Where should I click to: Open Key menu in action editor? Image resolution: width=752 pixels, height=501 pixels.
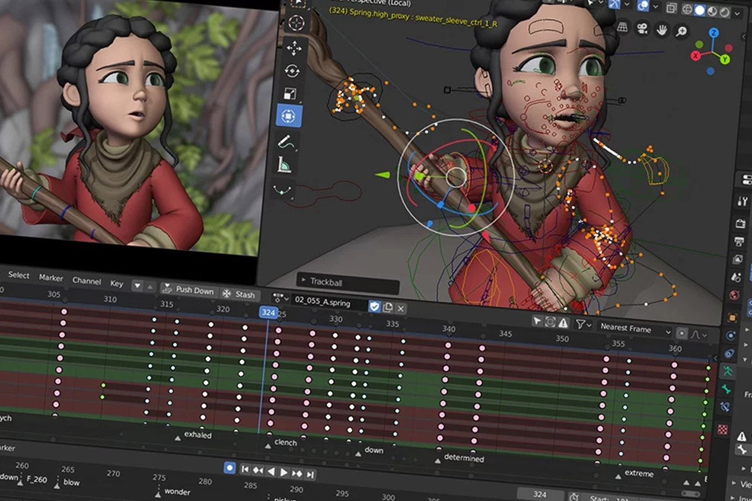116,283
